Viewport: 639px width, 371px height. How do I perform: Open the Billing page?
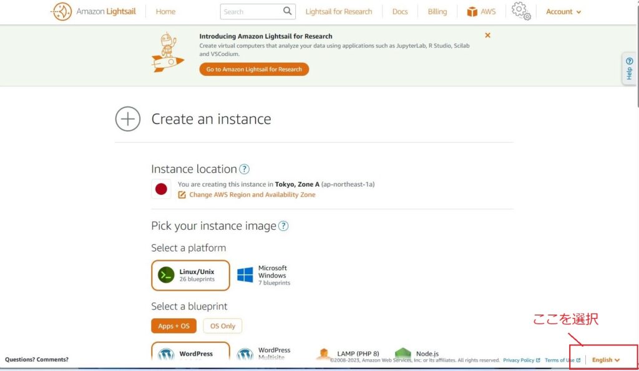coord(437,12)
